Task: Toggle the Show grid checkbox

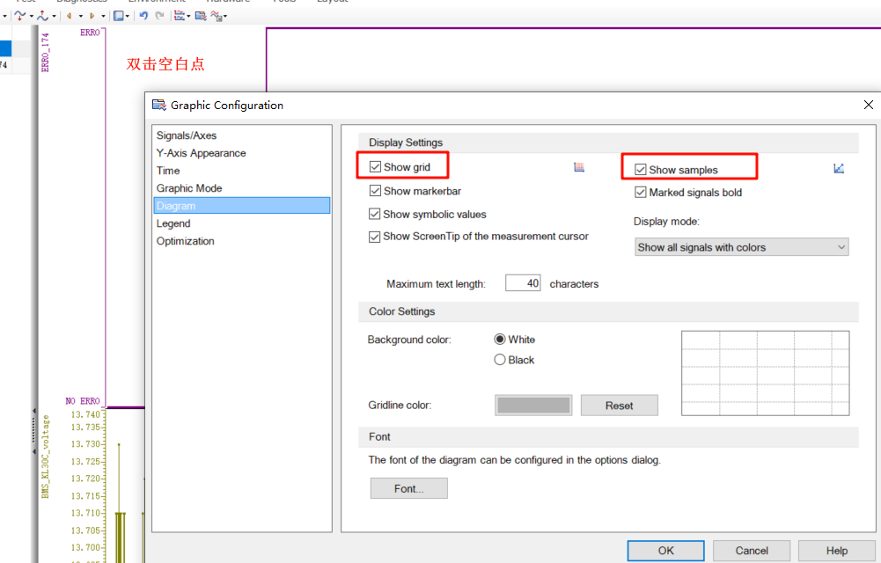Action: click(x=375, y=167)
